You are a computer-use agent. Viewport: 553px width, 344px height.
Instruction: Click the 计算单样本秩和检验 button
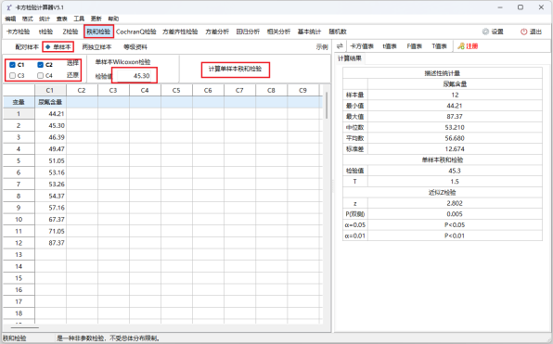tap(236, 70)
